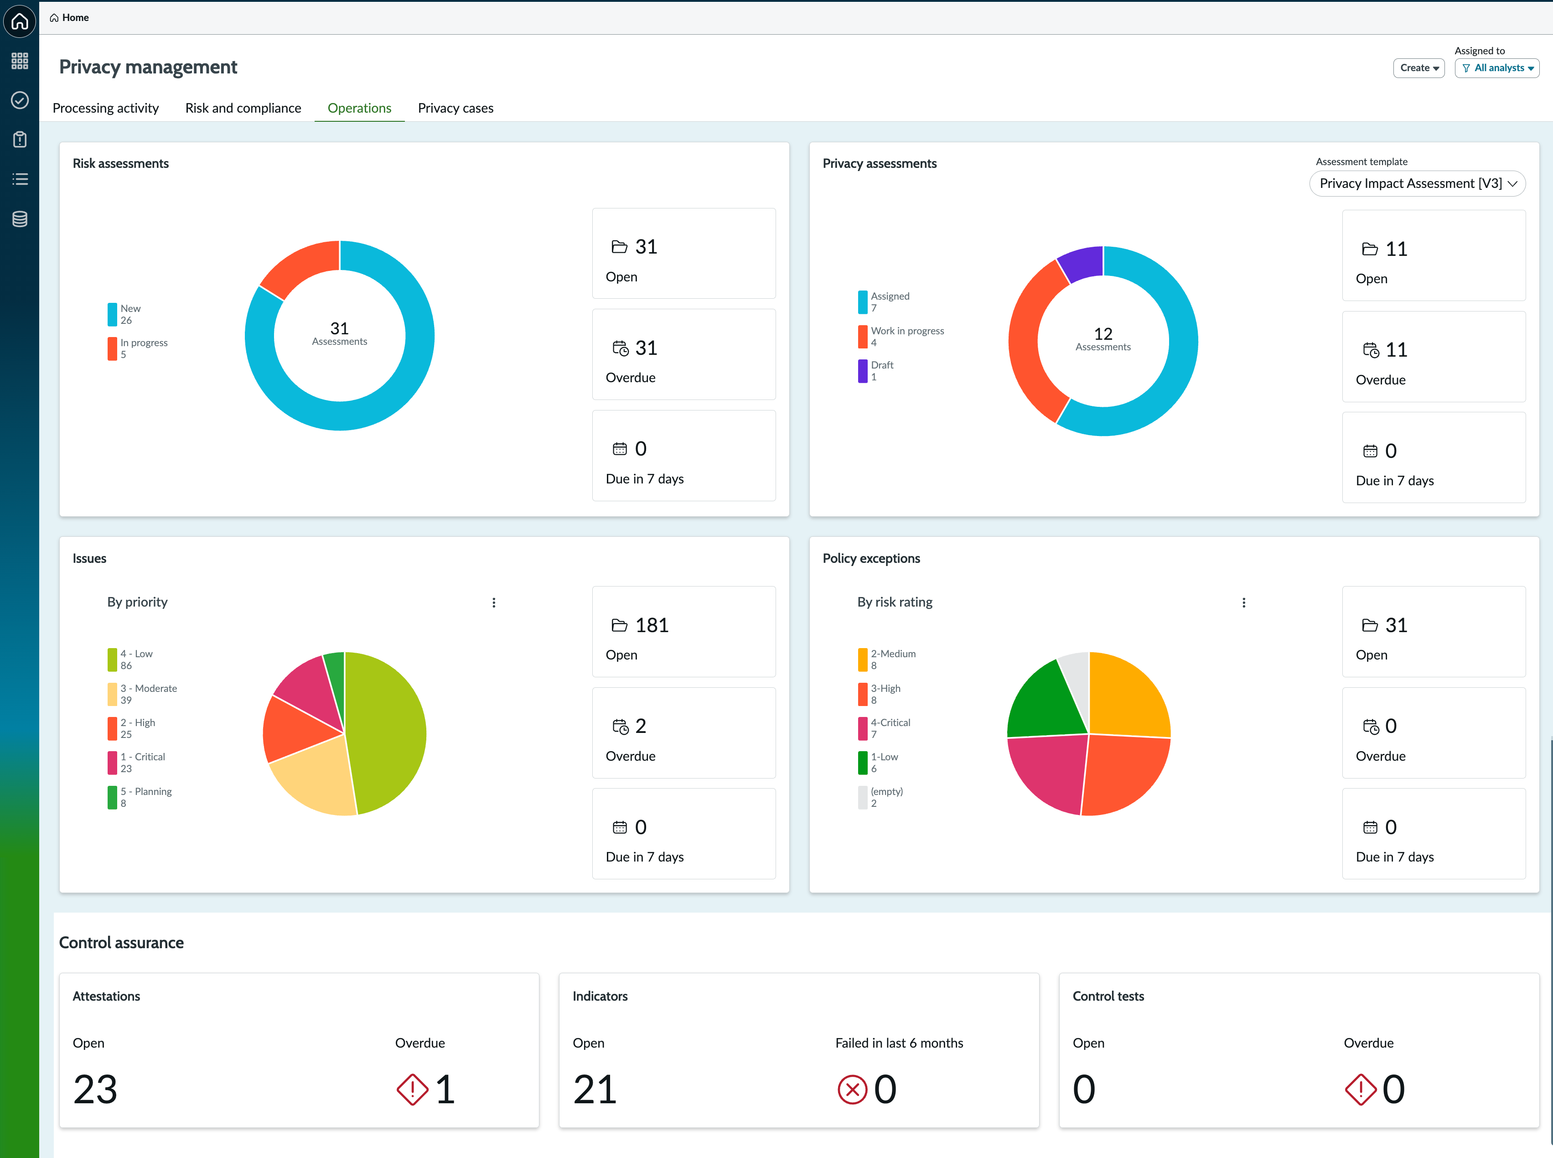Viewport: 1553px width, 1158px height.
Task: Switch to Risk and compliance tab
Action: point(243,108)
